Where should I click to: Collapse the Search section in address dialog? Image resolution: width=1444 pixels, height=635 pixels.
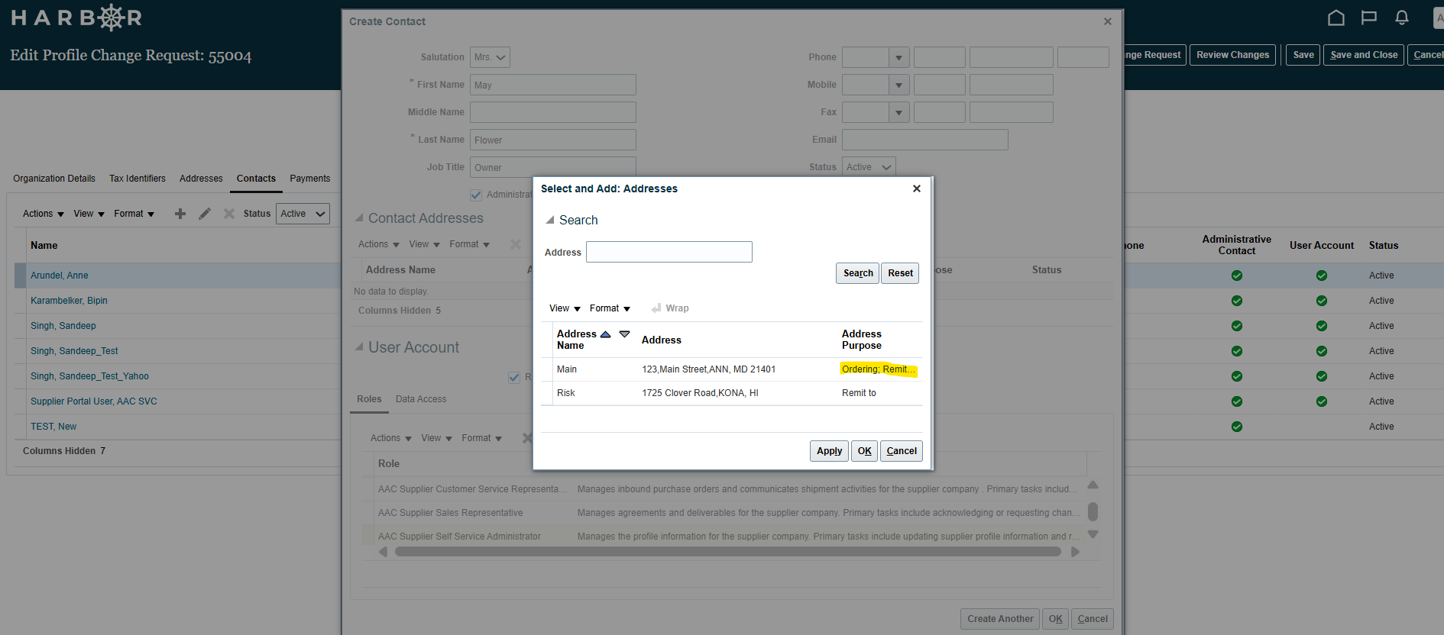click(549, 220)
